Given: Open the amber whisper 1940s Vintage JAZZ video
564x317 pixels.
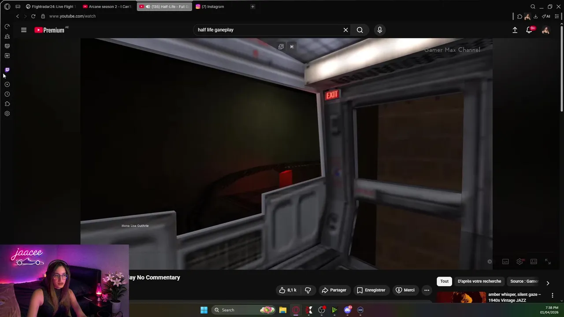Looking at the screenshot, I should (514, 297).
